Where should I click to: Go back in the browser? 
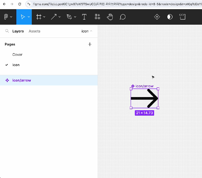pos(4,4)
